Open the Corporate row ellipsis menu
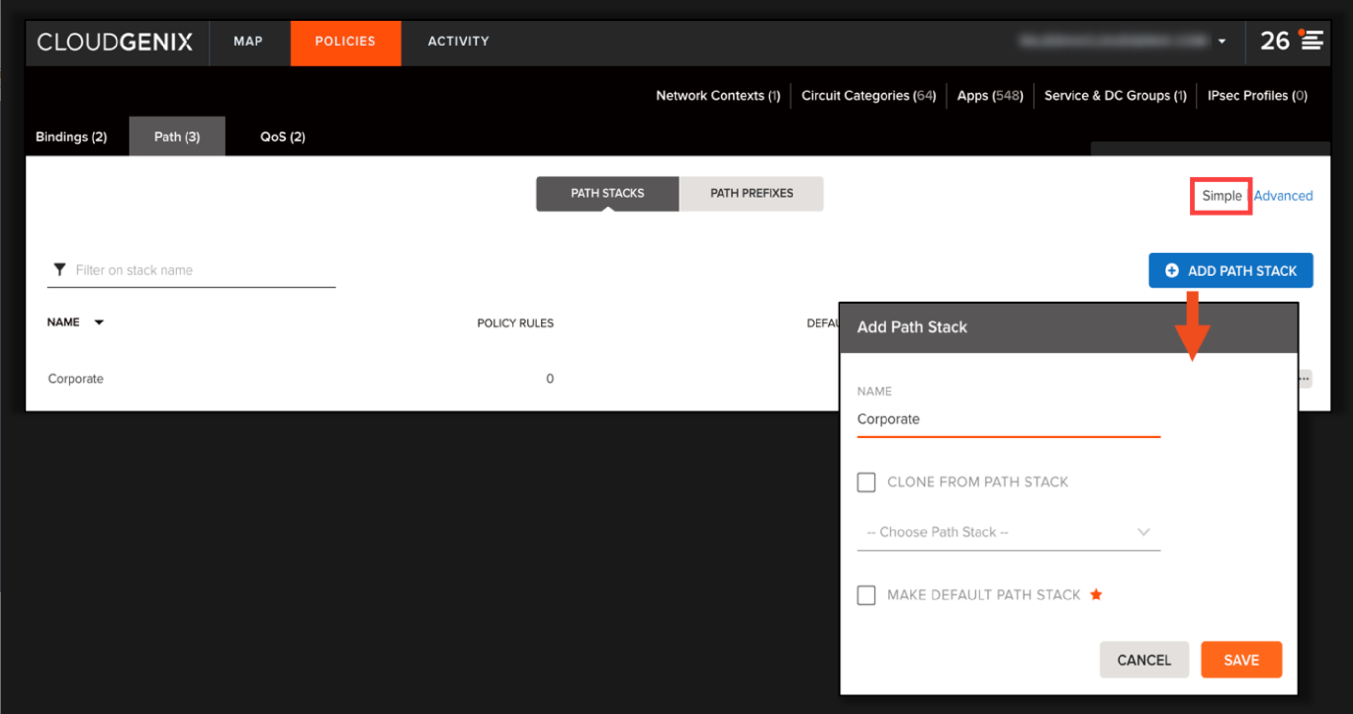Screen dimensions: 1353x714 click(1305, 378)
